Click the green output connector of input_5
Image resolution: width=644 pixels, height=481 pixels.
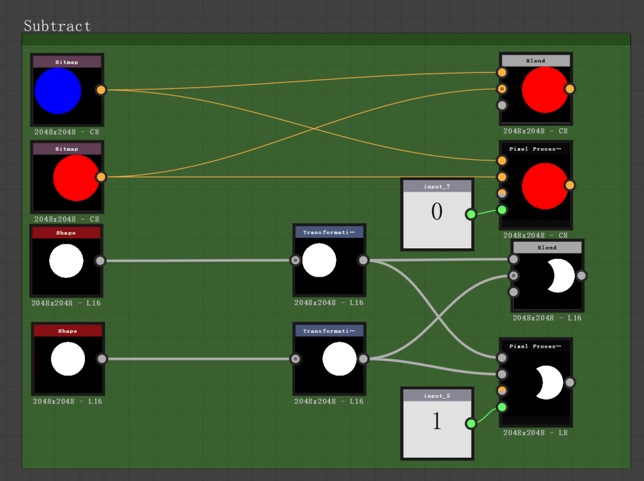point(470,424)
